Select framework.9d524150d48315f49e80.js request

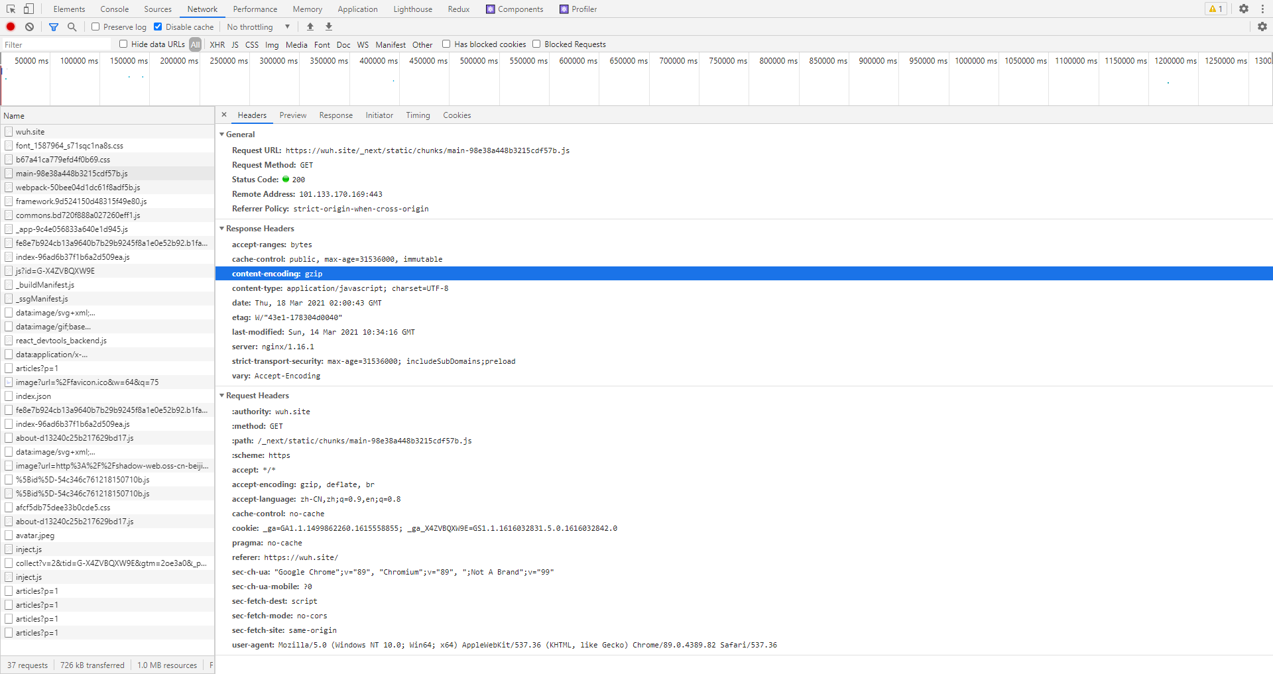coord(107,201)
